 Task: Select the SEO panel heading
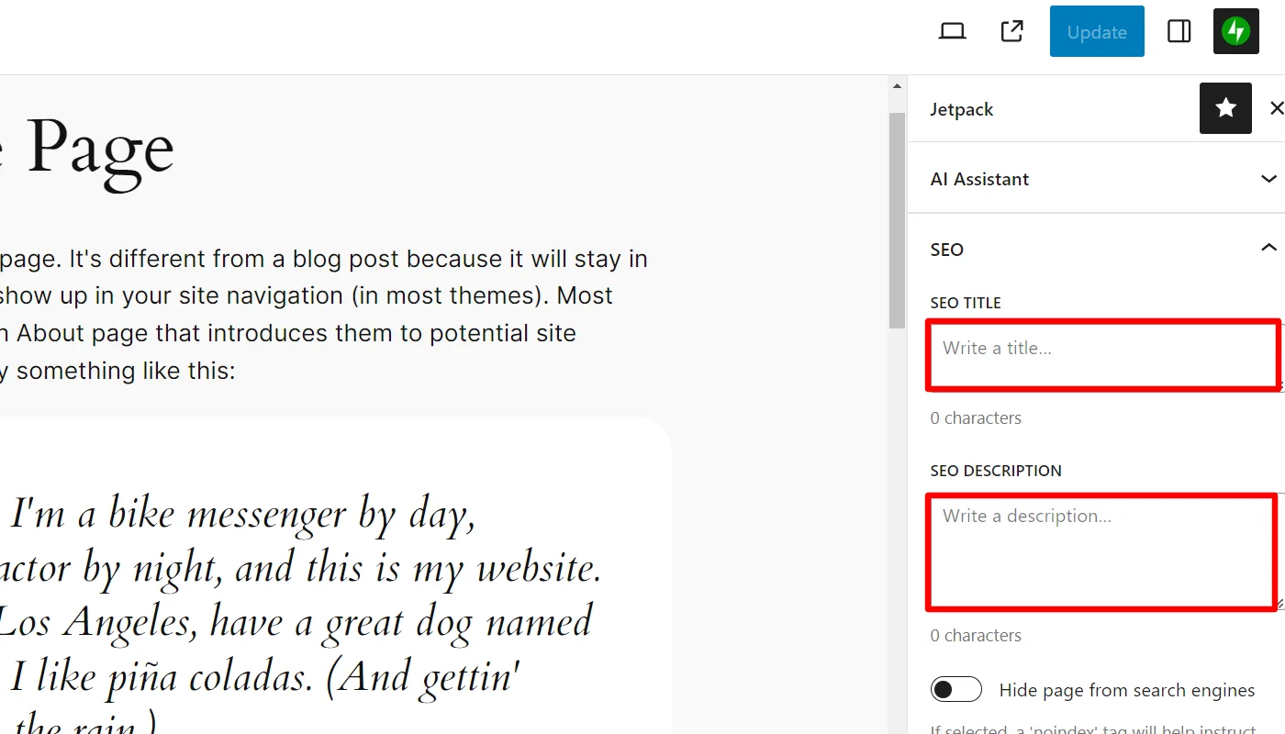pyautogui.click(x=946, y=248)
